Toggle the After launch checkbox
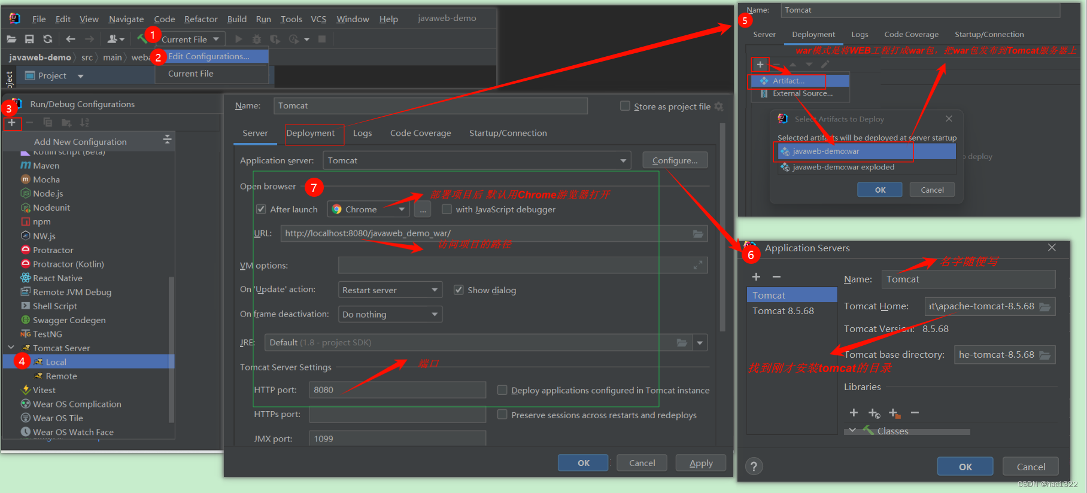 point(261,209)
